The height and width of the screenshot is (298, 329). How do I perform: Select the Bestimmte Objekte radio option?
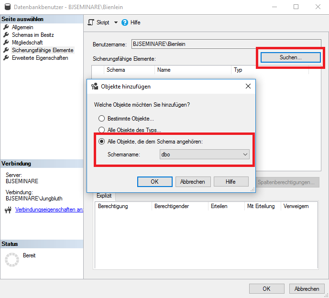tap(101, 118)
